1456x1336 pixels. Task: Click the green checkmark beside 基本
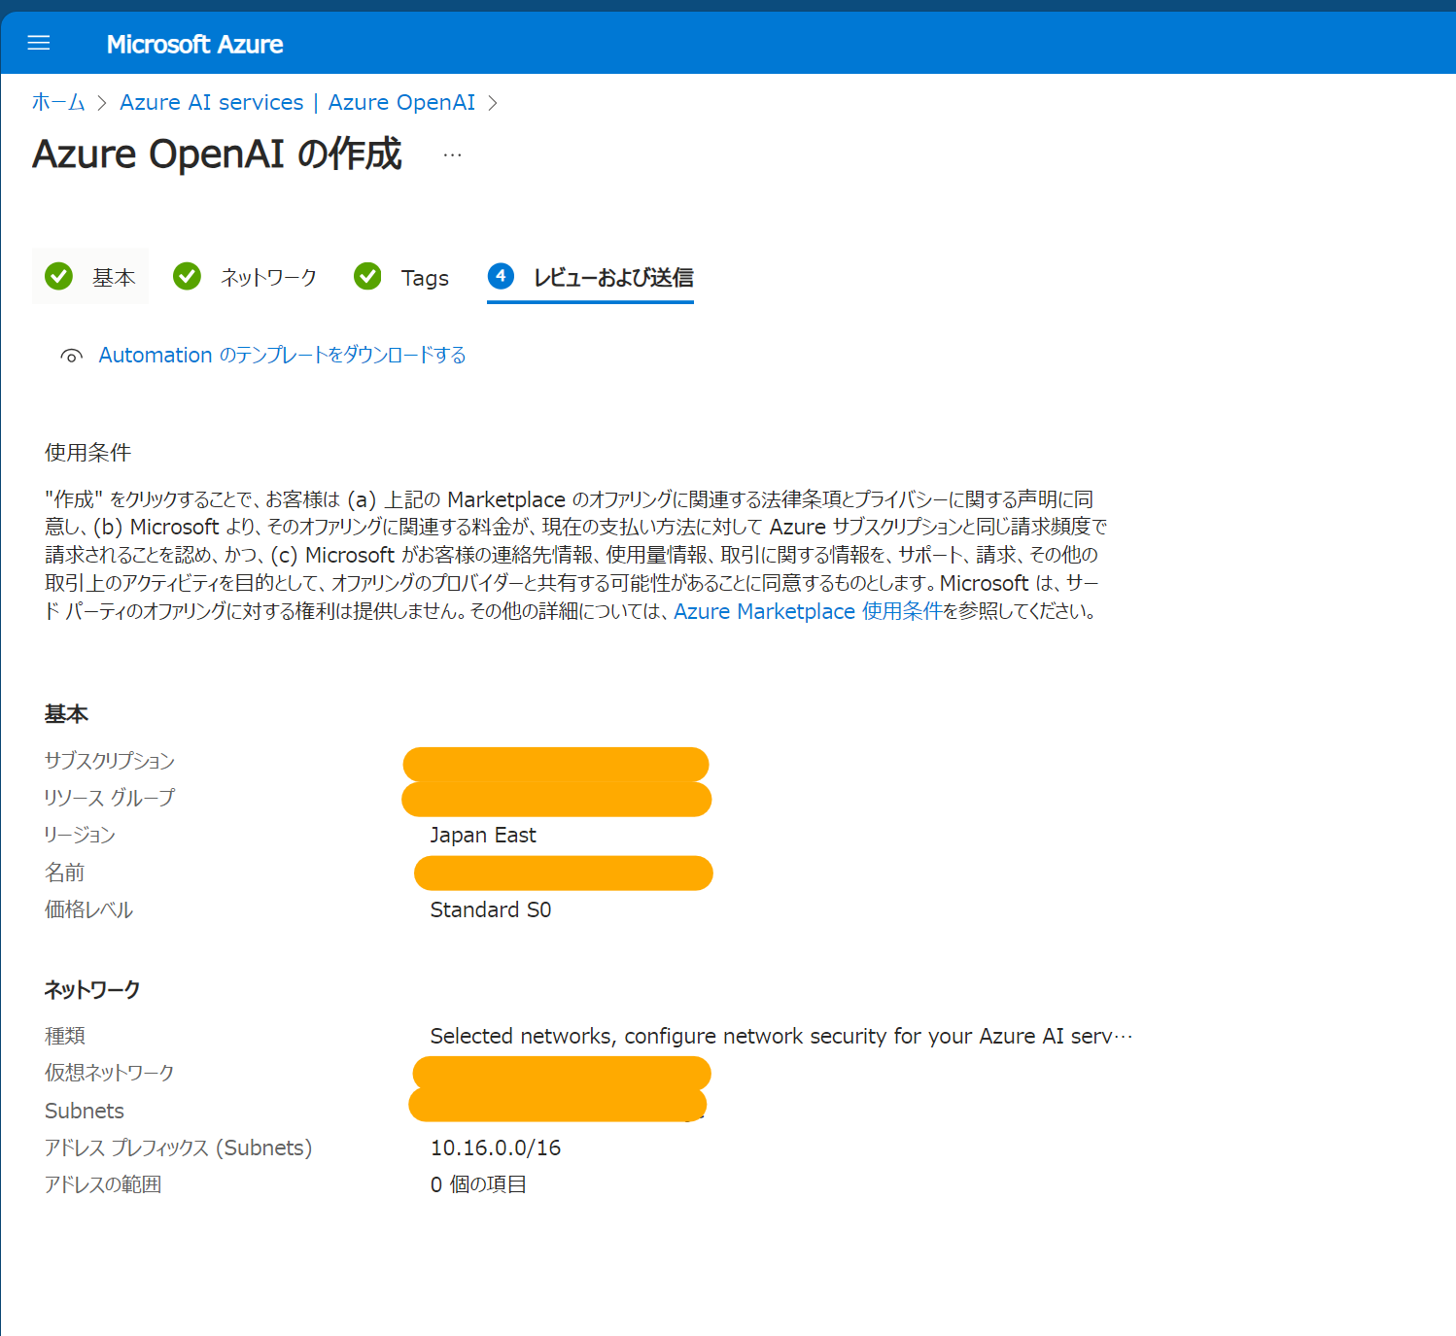[x=59, y=277]
